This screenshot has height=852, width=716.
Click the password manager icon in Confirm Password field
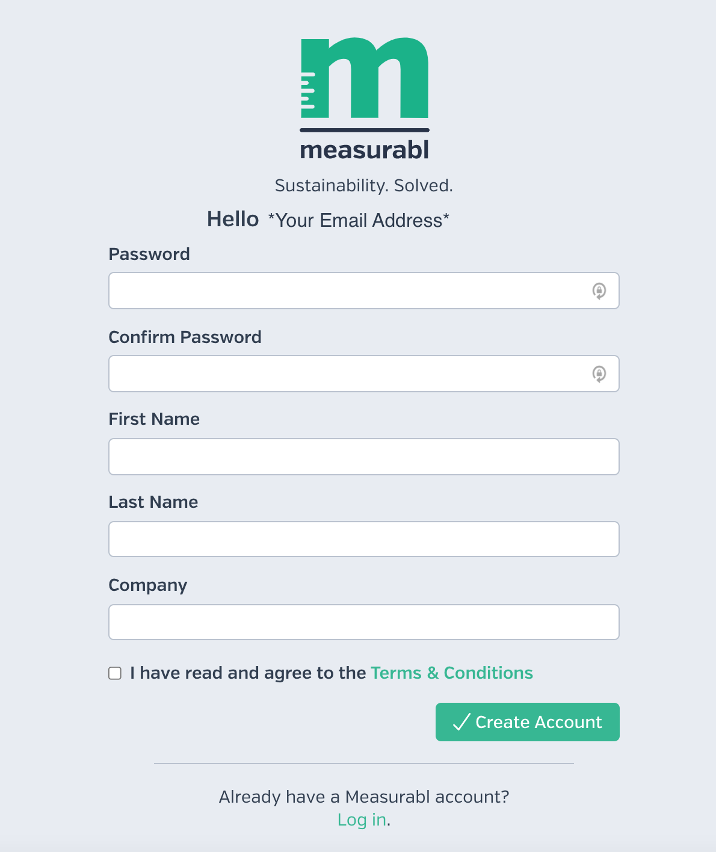[599, 374]
